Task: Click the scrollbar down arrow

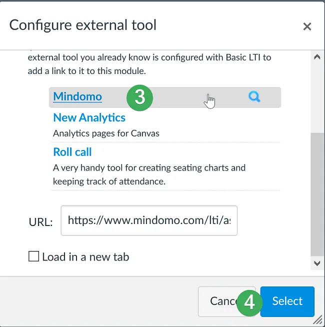Action: [316, 263]
